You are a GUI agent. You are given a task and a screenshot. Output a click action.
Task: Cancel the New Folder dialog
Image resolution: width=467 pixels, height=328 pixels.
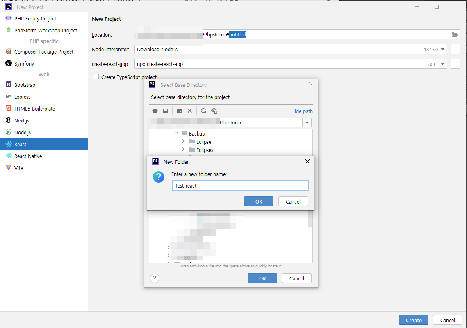(x=293, y=201)
